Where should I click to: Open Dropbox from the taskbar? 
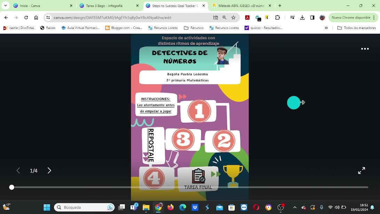point(195,207)
